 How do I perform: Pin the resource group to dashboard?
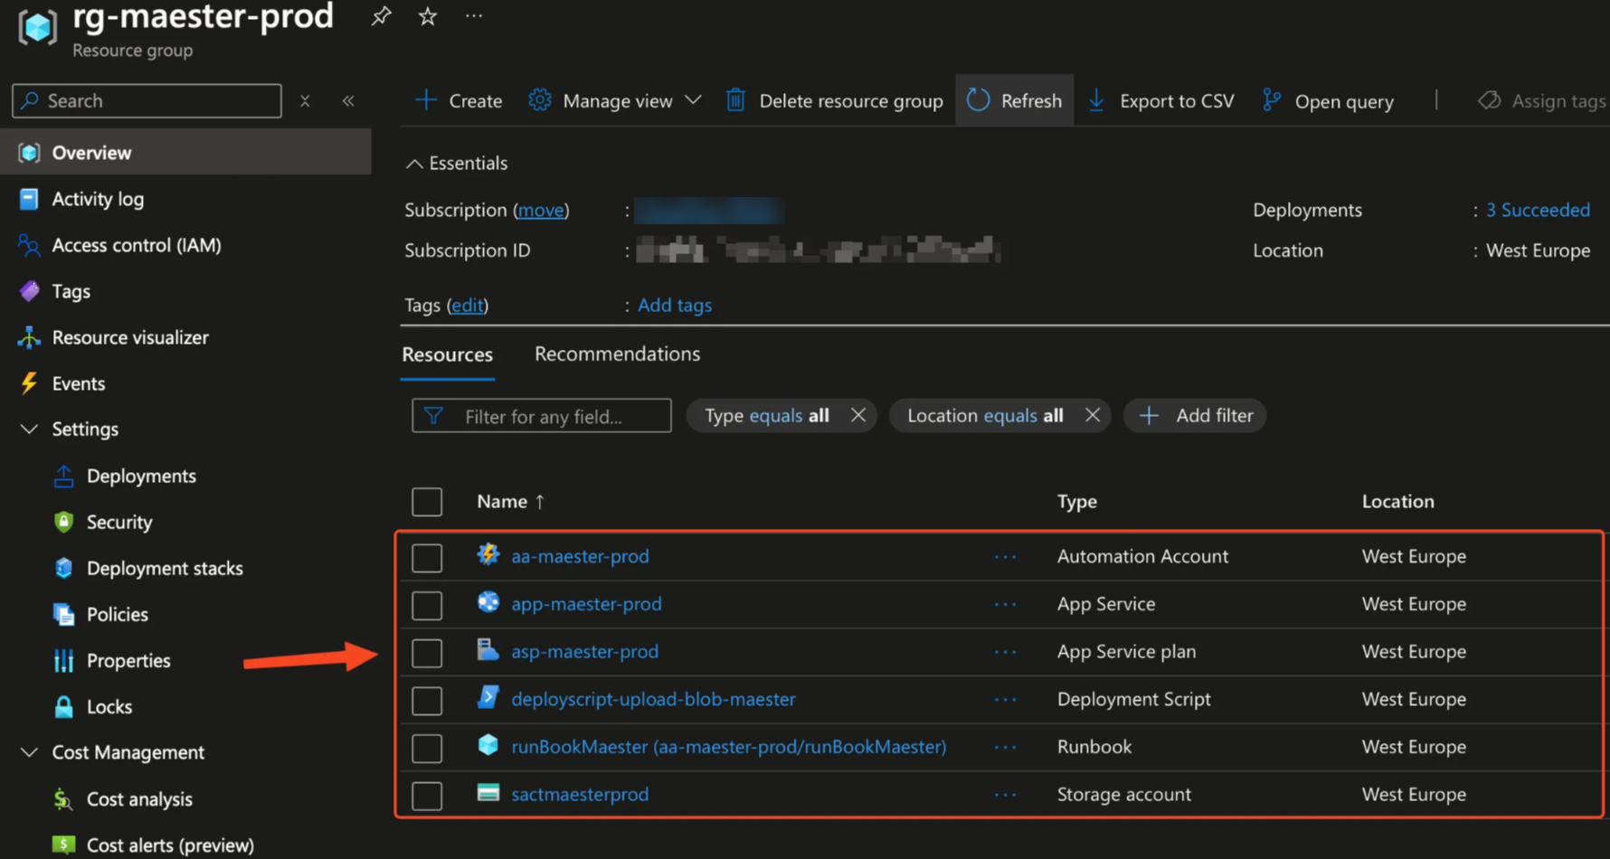[380, 15]
